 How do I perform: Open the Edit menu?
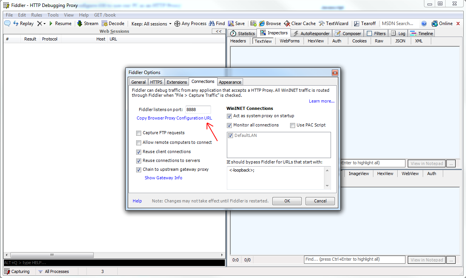coord(22,15)
